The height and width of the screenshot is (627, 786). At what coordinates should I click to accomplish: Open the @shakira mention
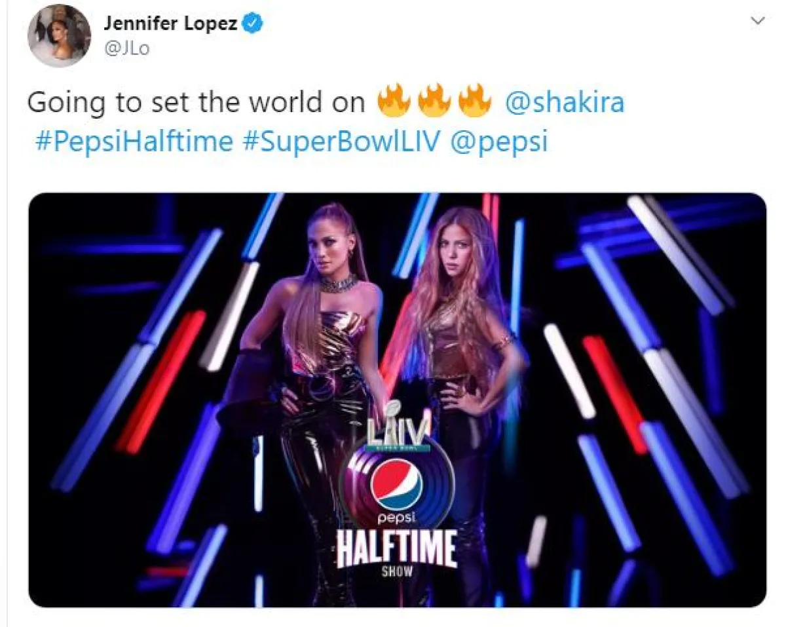[x=565, y=103]
